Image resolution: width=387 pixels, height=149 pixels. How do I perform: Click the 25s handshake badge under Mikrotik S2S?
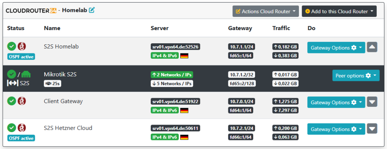[53, 84]
